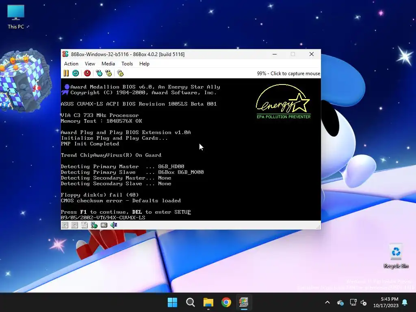
Task: Open the Tools menu
Action: pyautogui.click(x=127, y=64)
